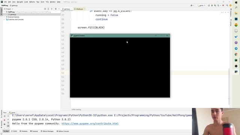Open the SciView side tool tab
240x135 pixels.
[x=231, y=22]
